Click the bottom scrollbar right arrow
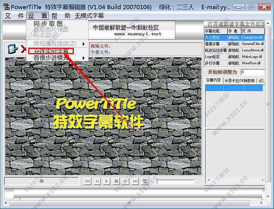The image size is (274, 209). coord(261,203)
